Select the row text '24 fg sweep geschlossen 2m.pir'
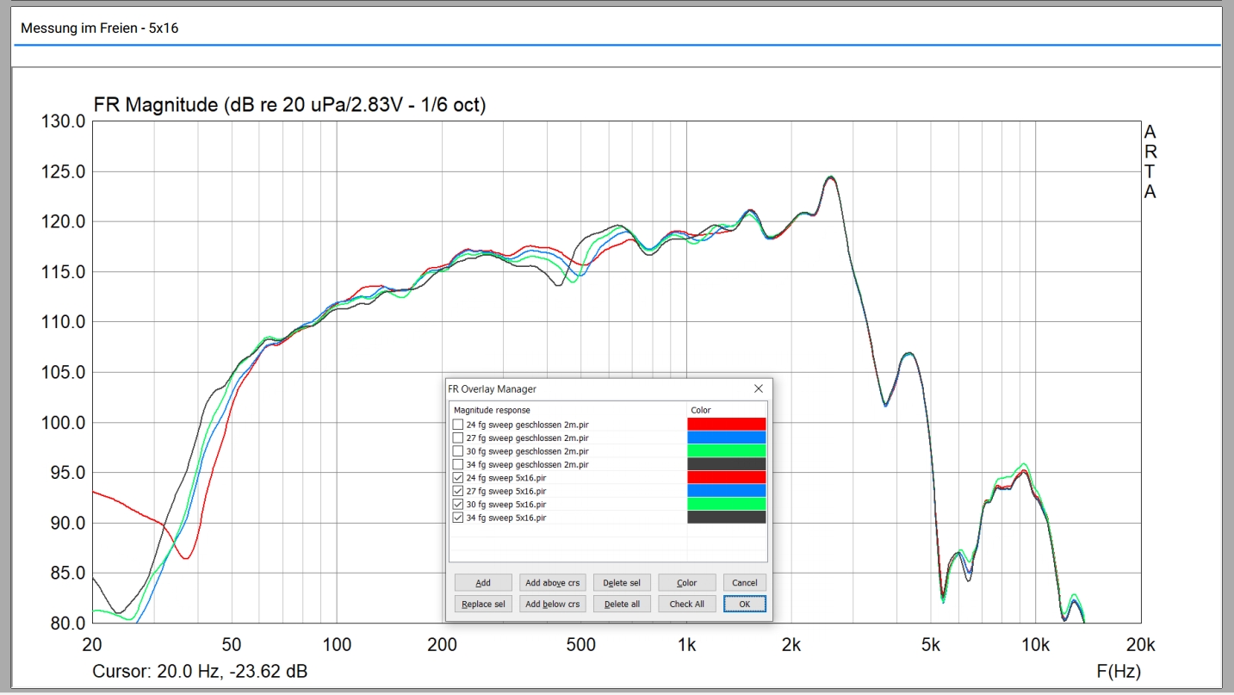The image size is (1234, 695). point(527,425)
